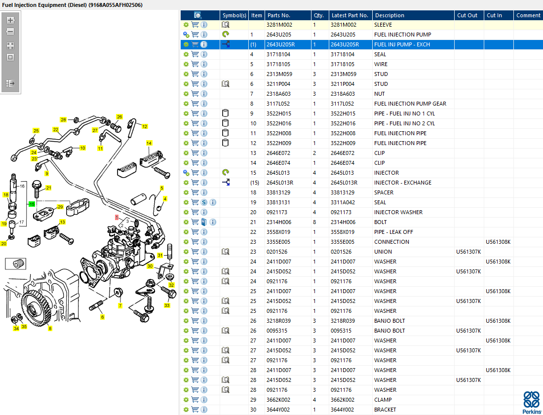Click callout 29 on the clamp
This screenshot has width=543, height=415.
coord(60,207)
